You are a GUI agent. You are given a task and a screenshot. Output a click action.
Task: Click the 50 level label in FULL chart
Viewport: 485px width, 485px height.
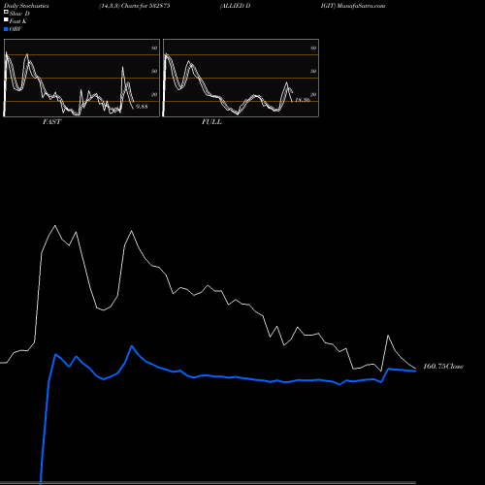(313, 71)
